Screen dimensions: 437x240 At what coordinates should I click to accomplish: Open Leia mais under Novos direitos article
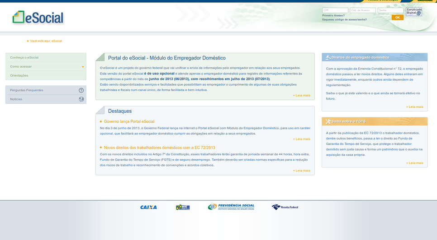click(x=302, y=171)
